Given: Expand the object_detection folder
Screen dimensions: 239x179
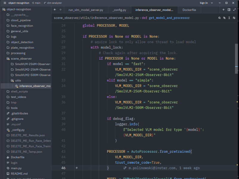Looking at the screenshot, I should [26, 42].
